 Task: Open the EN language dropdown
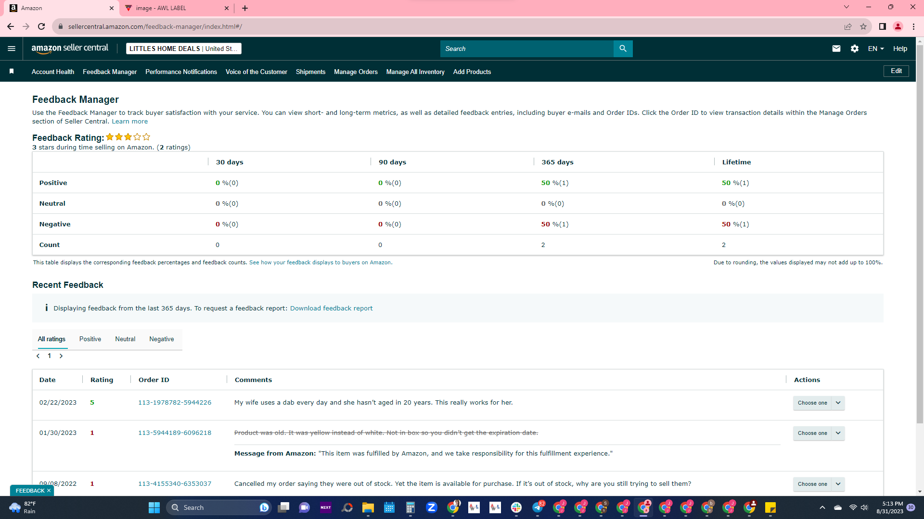tap(876, 49)
